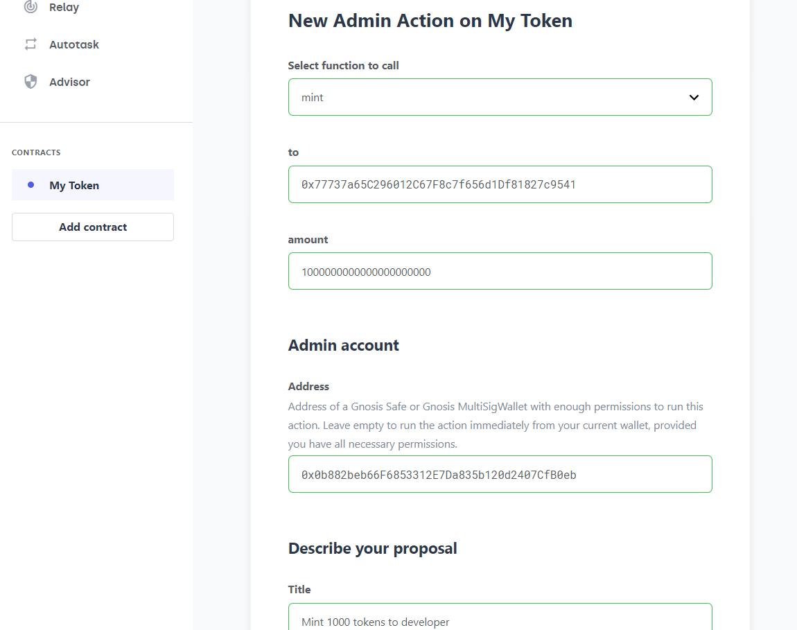Open the Select function to call dropdown
The width and height of the screenshot is (797, 630).
(499, 98)
